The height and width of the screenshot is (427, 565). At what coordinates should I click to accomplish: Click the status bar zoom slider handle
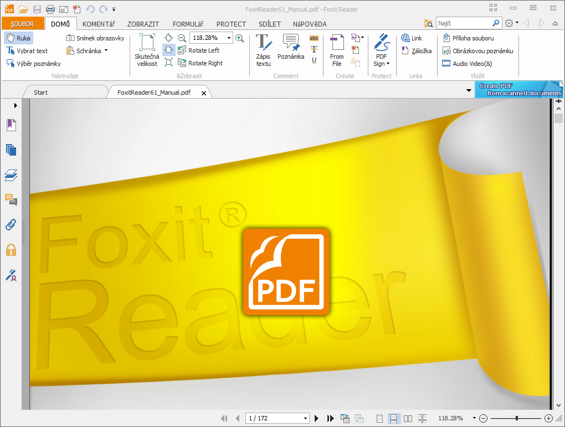(516, 418)
